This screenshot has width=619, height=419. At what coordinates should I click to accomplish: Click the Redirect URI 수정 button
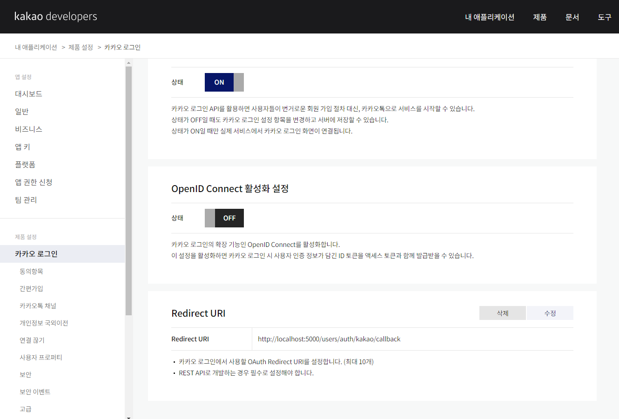550,313
